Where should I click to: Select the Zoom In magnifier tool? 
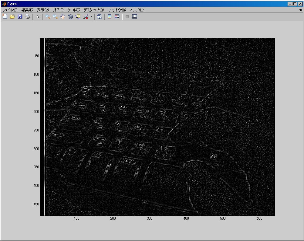click(x=48, y=17)
